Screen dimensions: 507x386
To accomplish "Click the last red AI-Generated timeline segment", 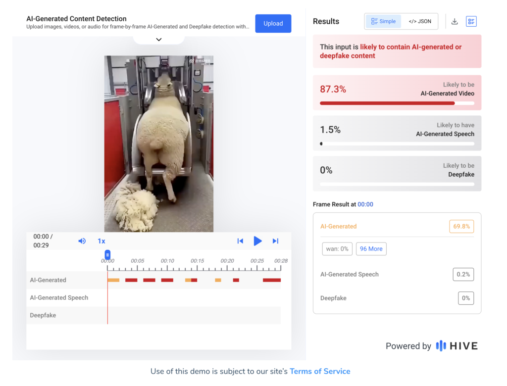I will click(x=271, y=280).
